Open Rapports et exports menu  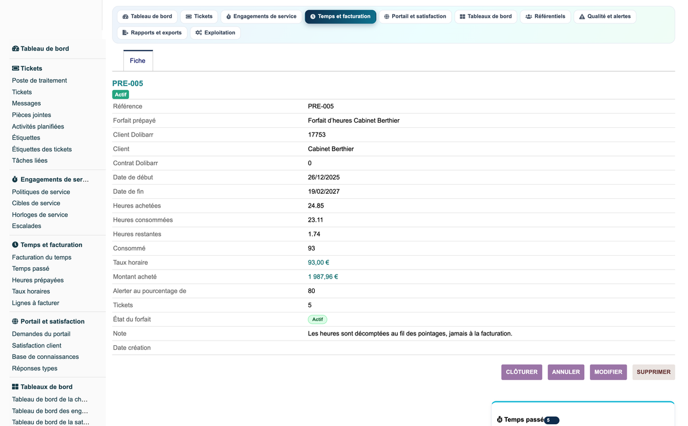pos(152,33)
